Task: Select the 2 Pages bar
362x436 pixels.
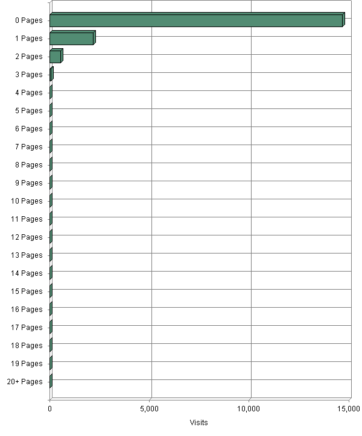Action: point(56,56)
